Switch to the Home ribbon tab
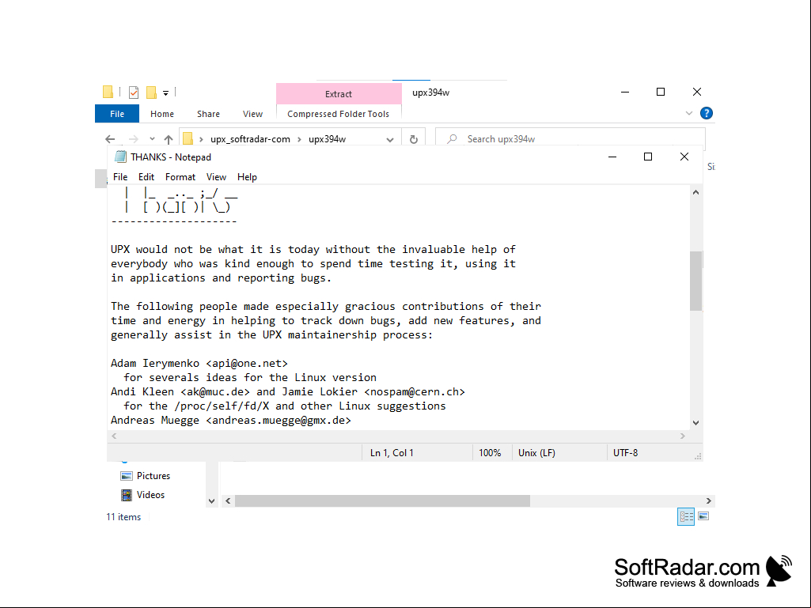The height and width of the screenshot is (608, 811). 162,114
